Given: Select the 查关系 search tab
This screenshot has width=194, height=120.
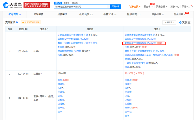Looking at the screenshot, I should (75, 3).
